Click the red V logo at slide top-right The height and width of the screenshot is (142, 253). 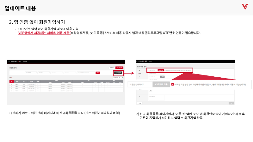pyautogui.click(x=245, y=7)
